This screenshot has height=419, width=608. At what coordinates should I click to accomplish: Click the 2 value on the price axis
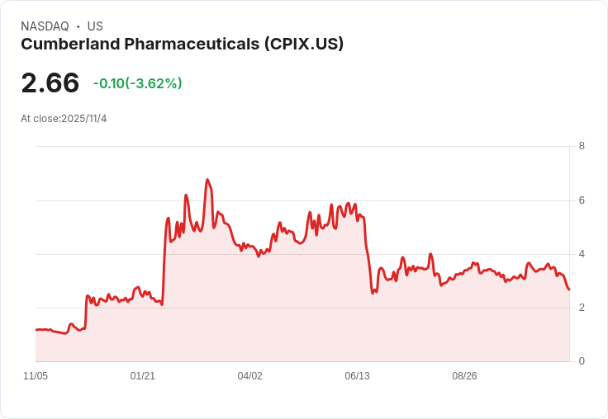click(x=582, y=308)
